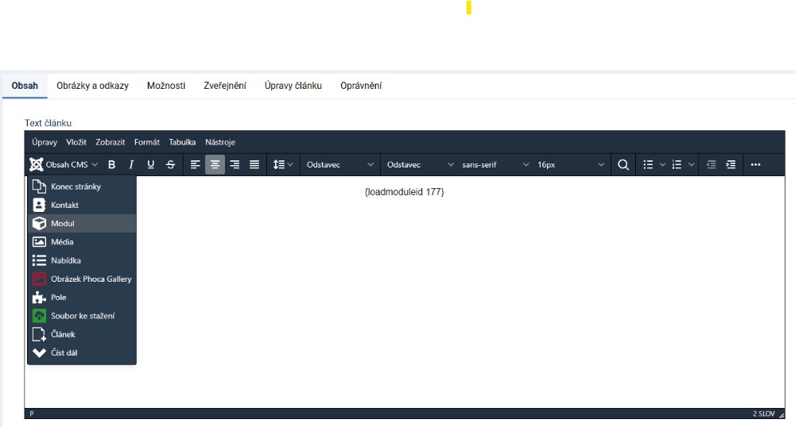Justify the paragraph text
The width and height of the screenshot is (795, 427).
coord(254,165)
